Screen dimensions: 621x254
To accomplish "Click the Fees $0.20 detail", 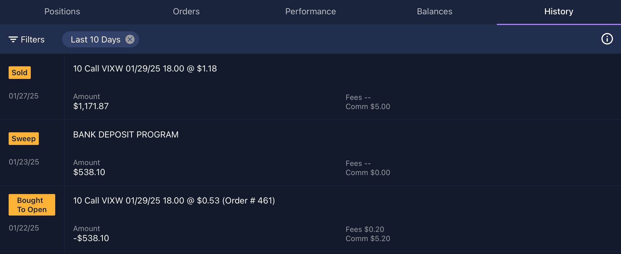I will pos(365,229).
